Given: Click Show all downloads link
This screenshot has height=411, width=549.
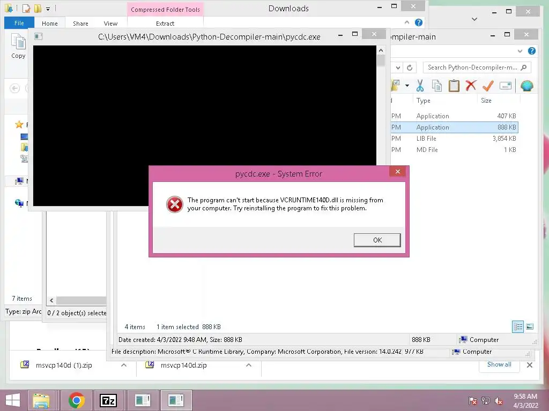Looking at the screenshot, I should pyautogui.click(x=499, y=364).
